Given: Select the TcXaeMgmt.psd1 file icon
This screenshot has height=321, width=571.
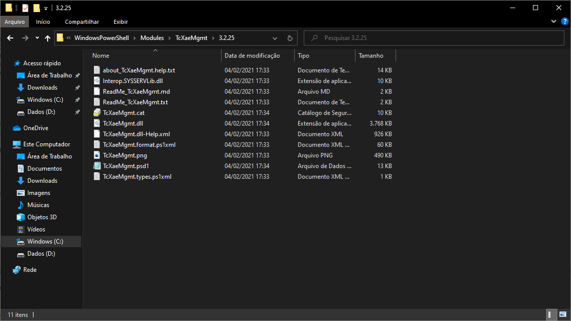Looking at the screenshot, I should click(x=97, y=166).
